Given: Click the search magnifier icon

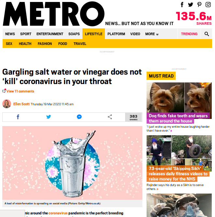Looking at the screenshot, I should 207,34.
